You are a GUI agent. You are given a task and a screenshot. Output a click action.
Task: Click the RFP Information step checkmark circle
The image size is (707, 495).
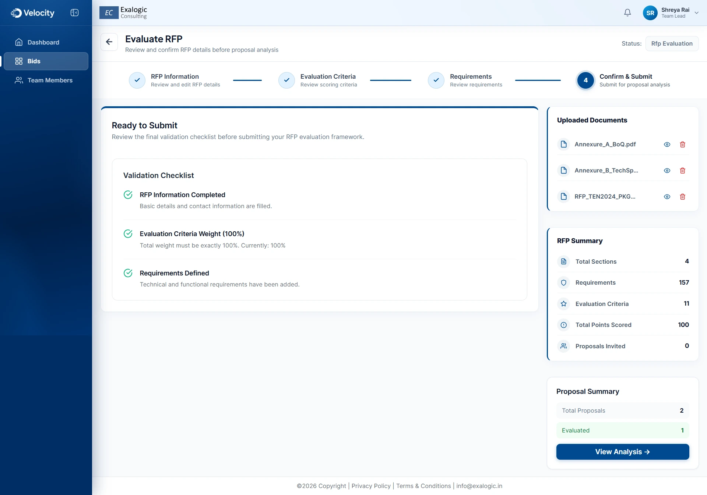(137, 80)
